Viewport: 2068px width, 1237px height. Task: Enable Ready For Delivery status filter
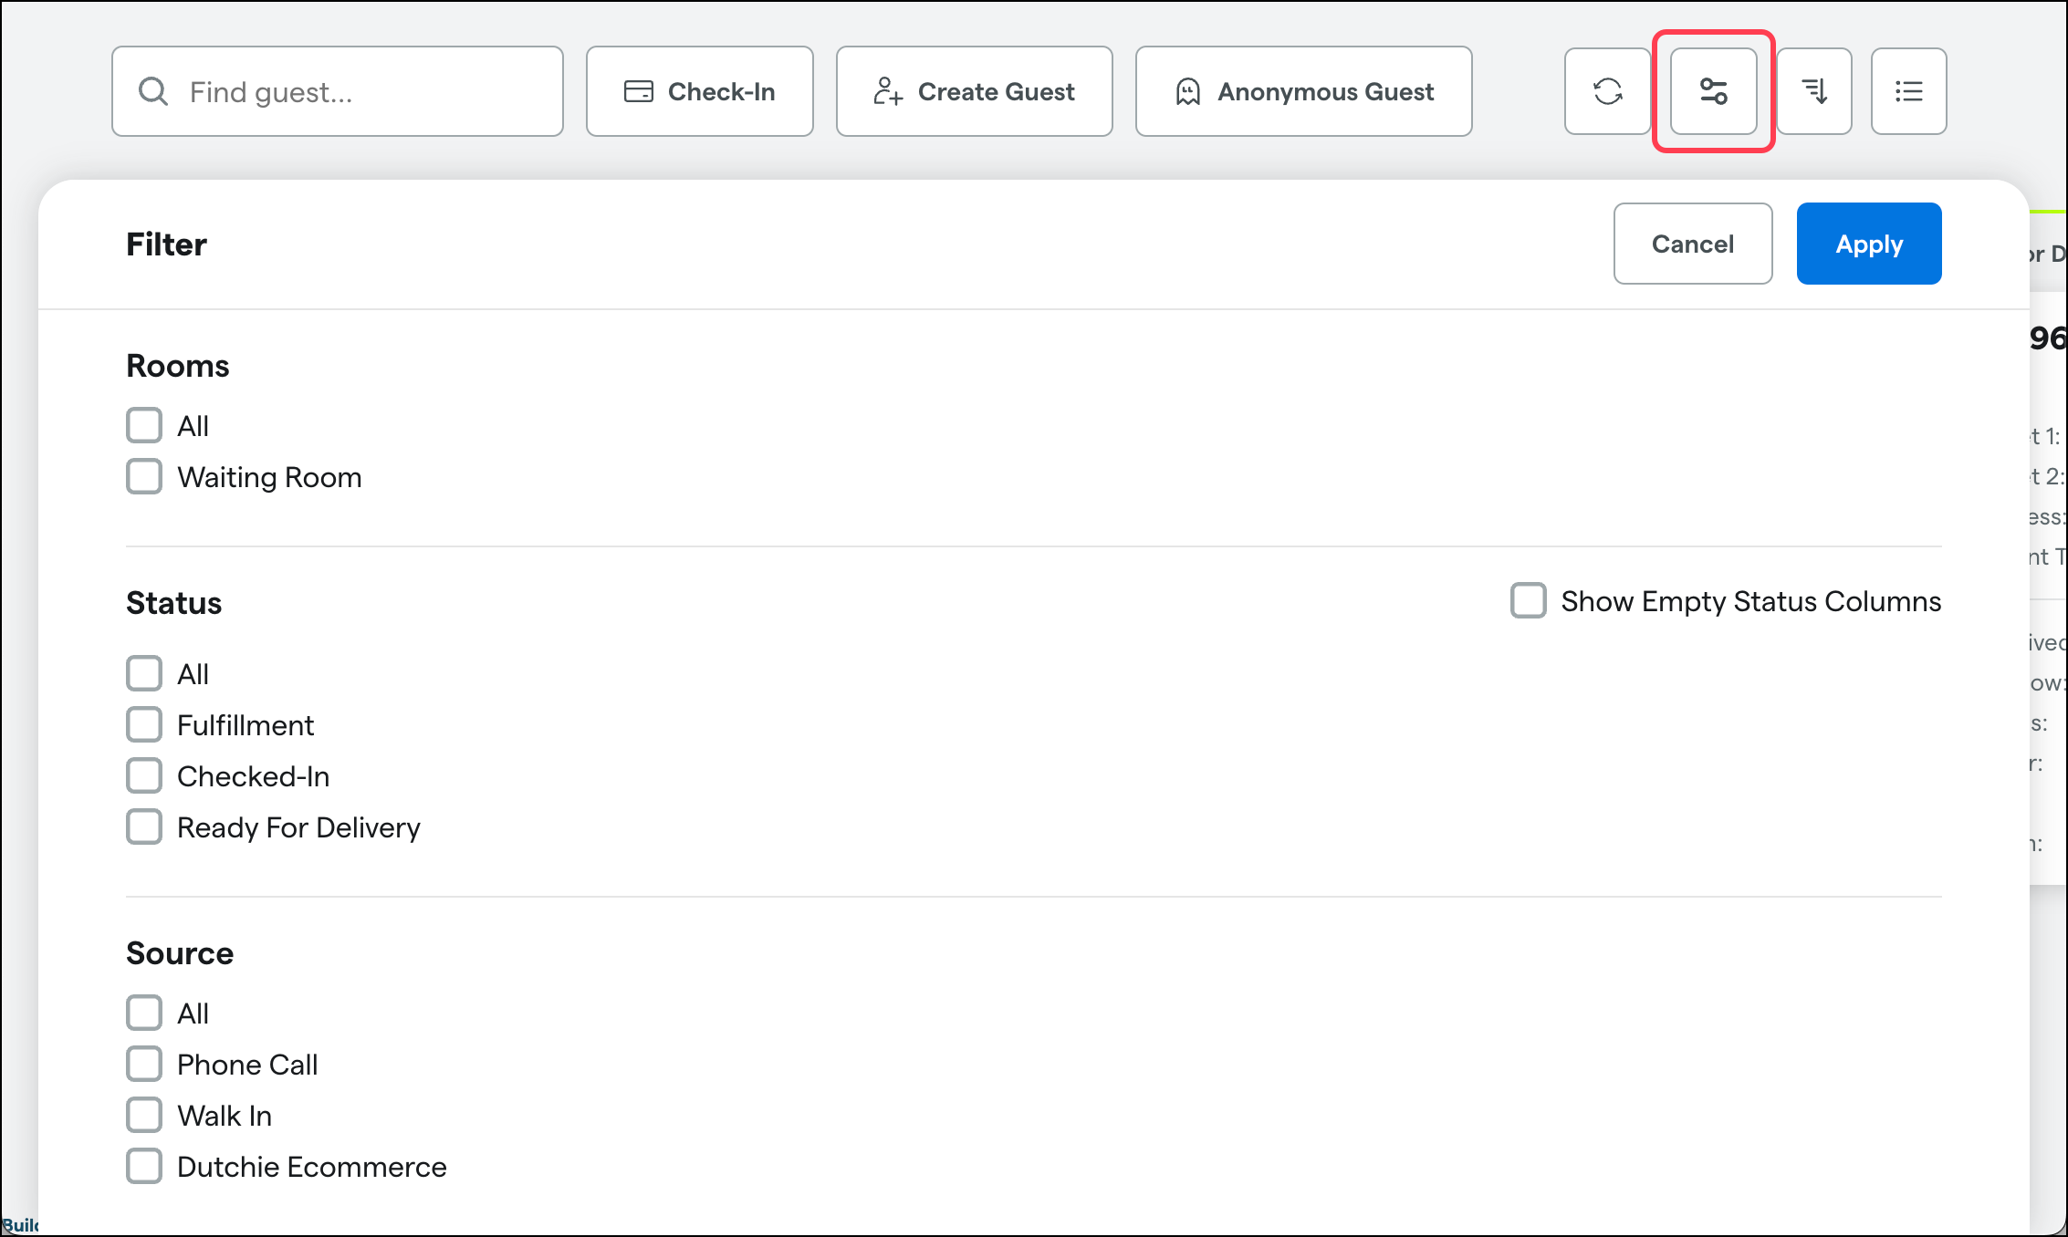click(144, 826)
